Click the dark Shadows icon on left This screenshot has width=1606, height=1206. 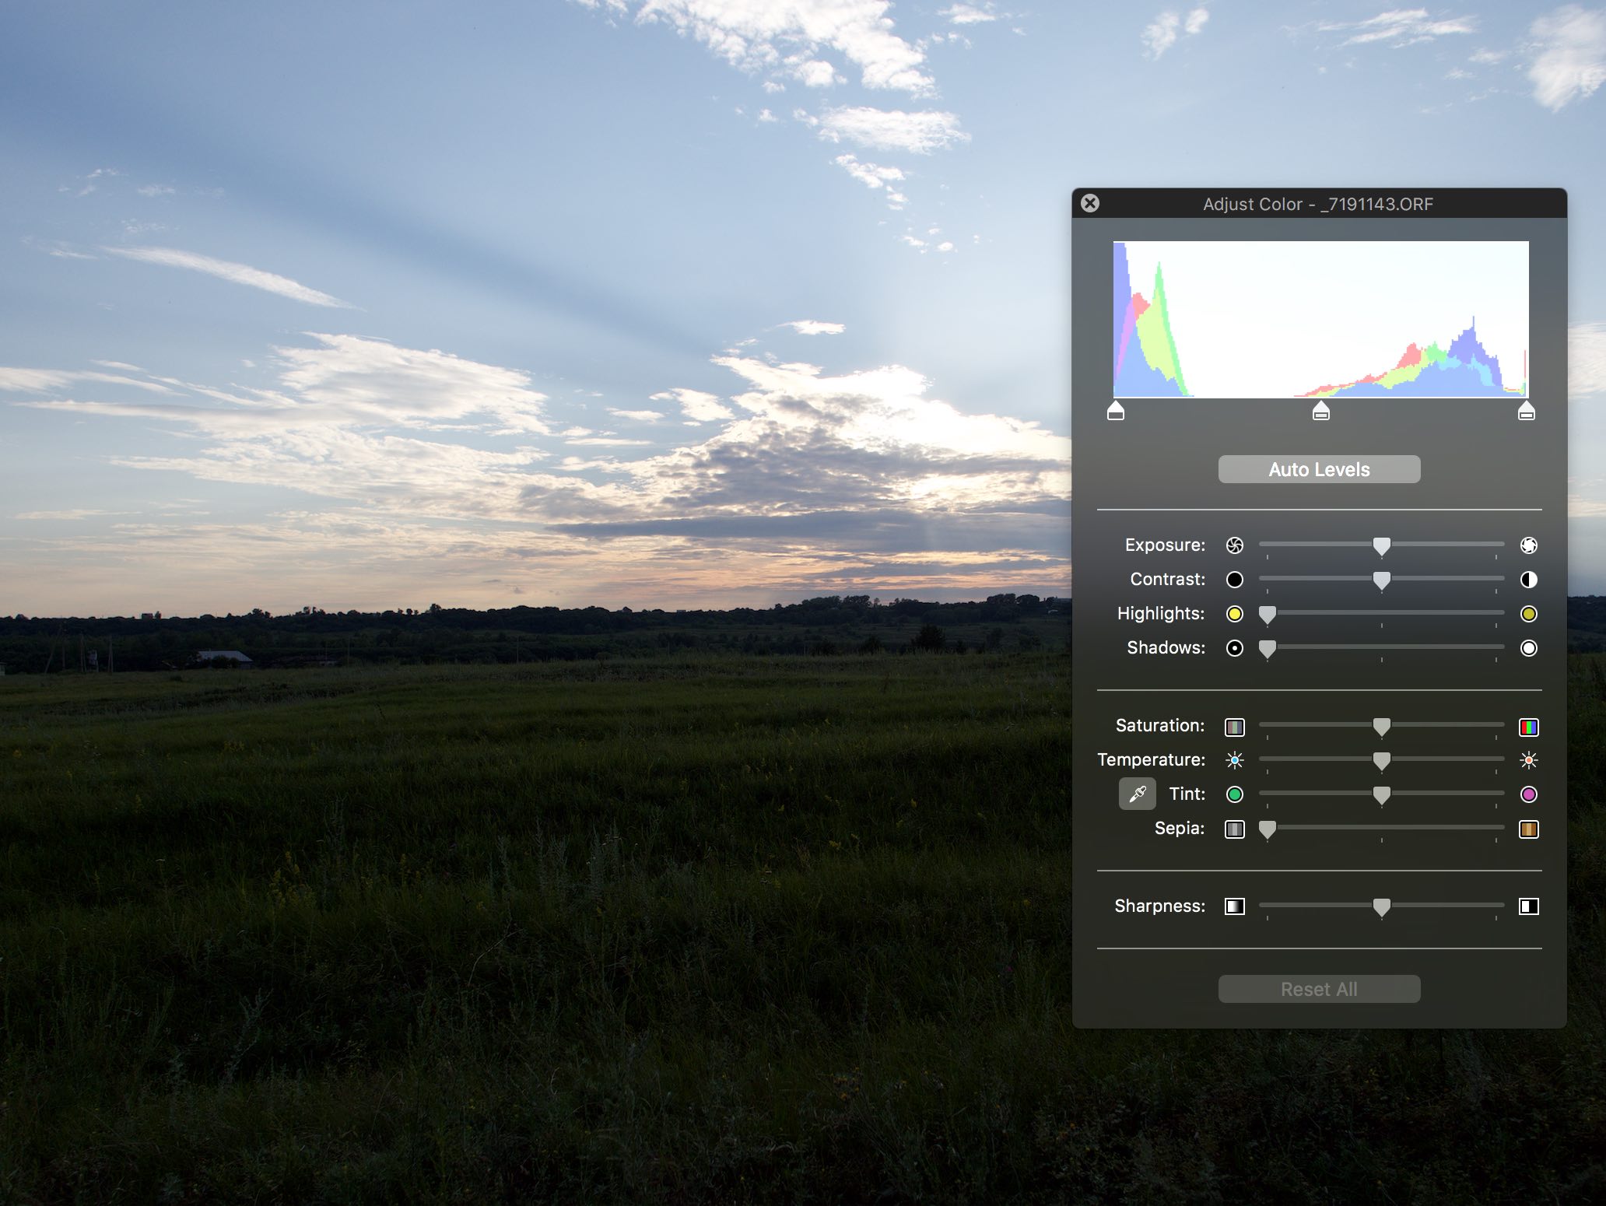click(x=1235, y=648)
